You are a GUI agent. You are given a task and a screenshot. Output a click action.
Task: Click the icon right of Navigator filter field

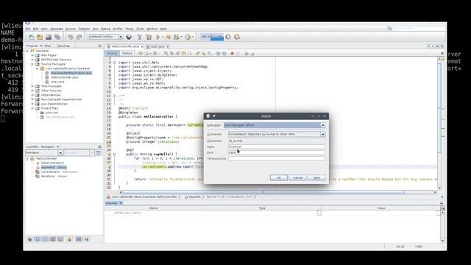pyautogui.click(x=98, y=152)
